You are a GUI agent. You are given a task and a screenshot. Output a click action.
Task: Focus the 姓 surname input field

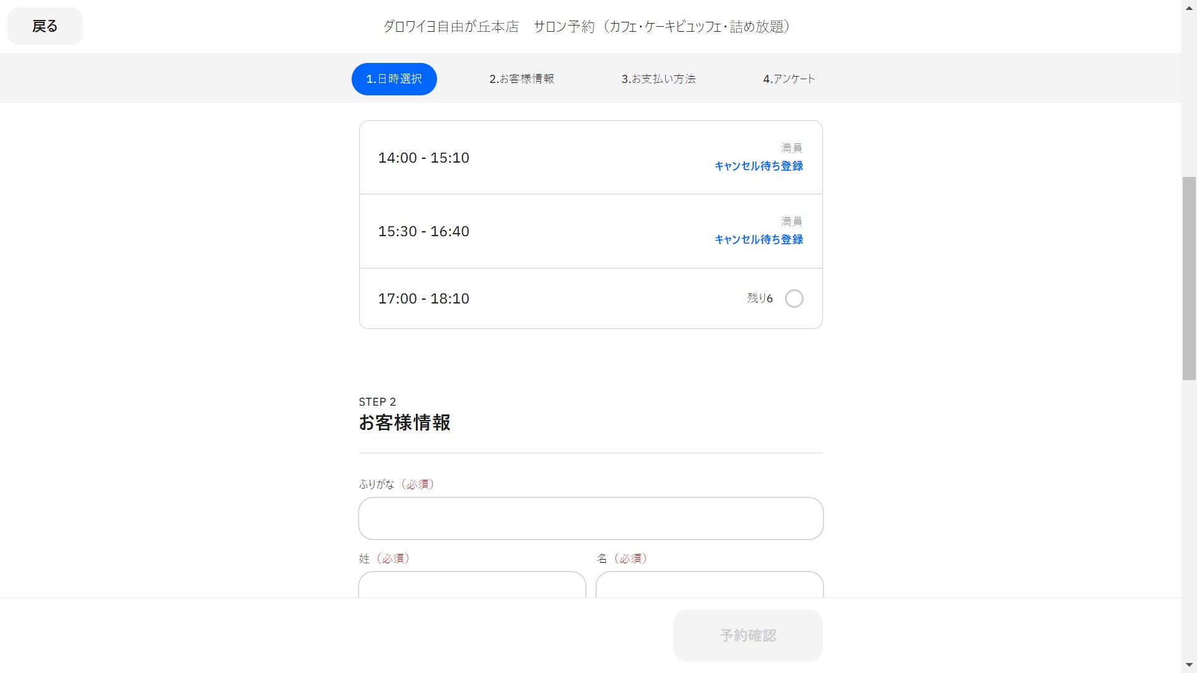(472, 585)
